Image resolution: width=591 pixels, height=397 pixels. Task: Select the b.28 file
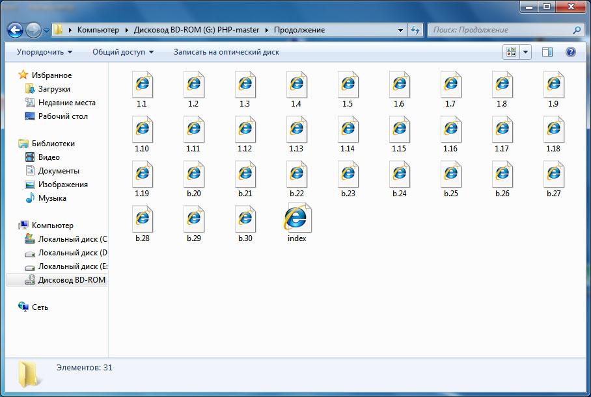[142, 223]
